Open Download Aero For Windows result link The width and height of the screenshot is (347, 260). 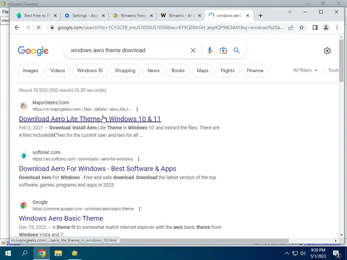[98, 169]
